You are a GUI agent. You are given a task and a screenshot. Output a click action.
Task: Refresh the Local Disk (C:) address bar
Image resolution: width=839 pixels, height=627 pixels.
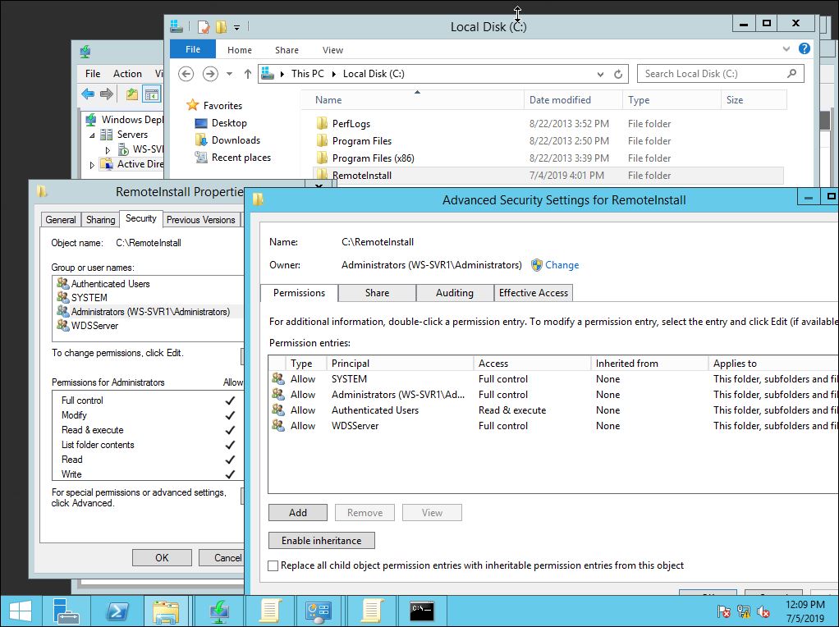[x=618, y=74]
